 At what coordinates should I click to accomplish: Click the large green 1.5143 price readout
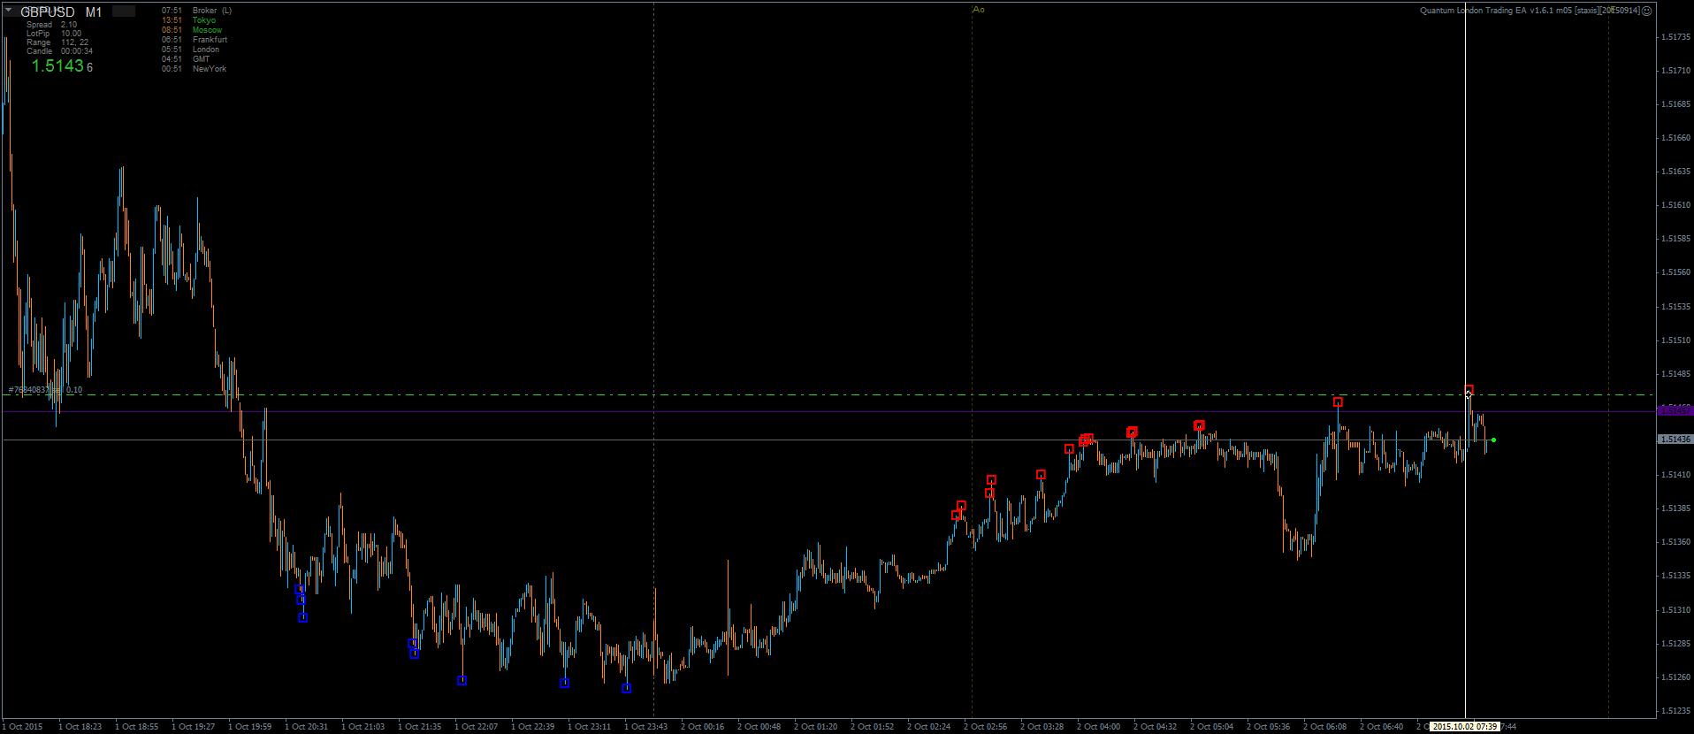57,66
